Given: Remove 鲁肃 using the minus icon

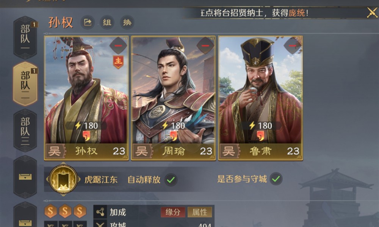Looking at the screenshot, I should 292,45.
